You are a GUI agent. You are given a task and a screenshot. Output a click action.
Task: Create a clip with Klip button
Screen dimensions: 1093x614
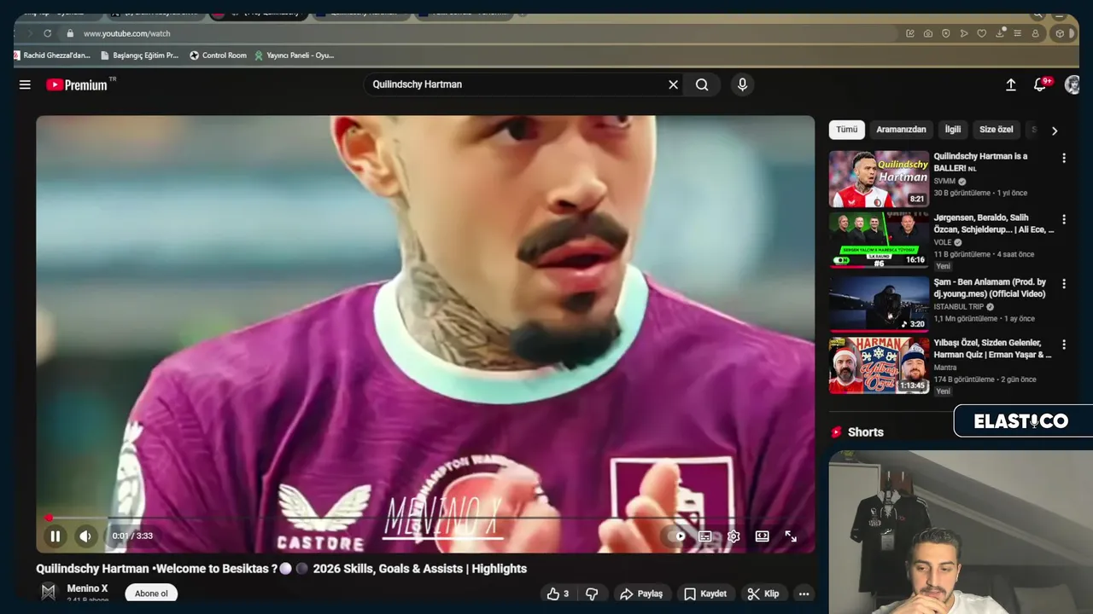click(x=763, y=594)
